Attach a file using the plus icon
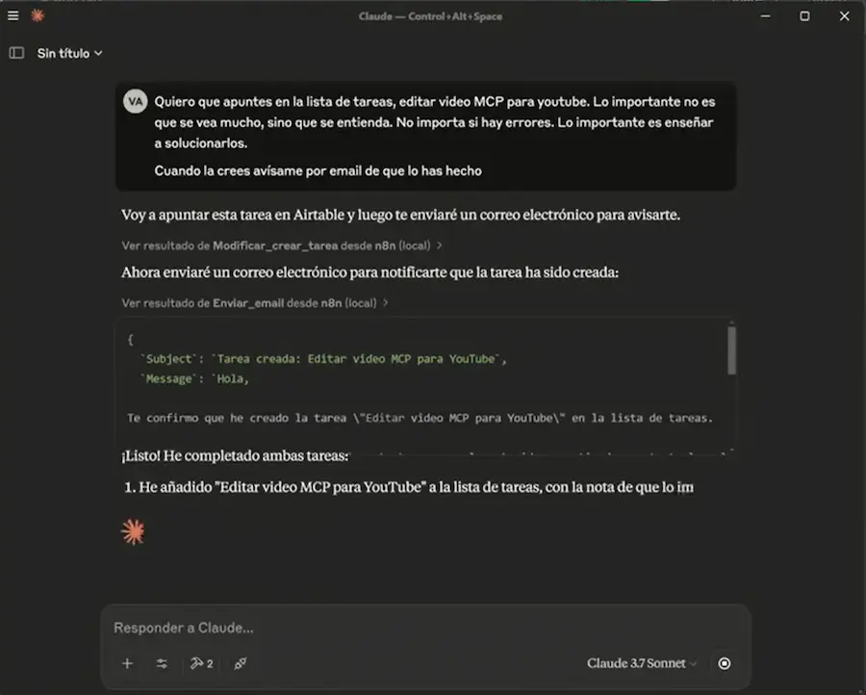The width and height of the screenshot is (866, 695). (126, 663)
